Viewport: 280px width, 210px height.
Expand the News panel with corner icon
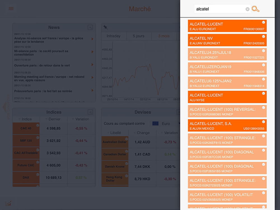coord(90,27)
